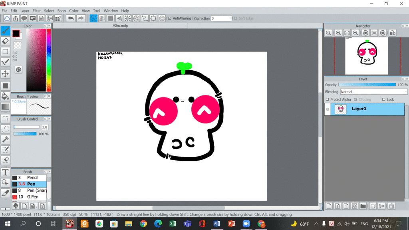
Task: Select the Text tool
Action: click(5, 172)
